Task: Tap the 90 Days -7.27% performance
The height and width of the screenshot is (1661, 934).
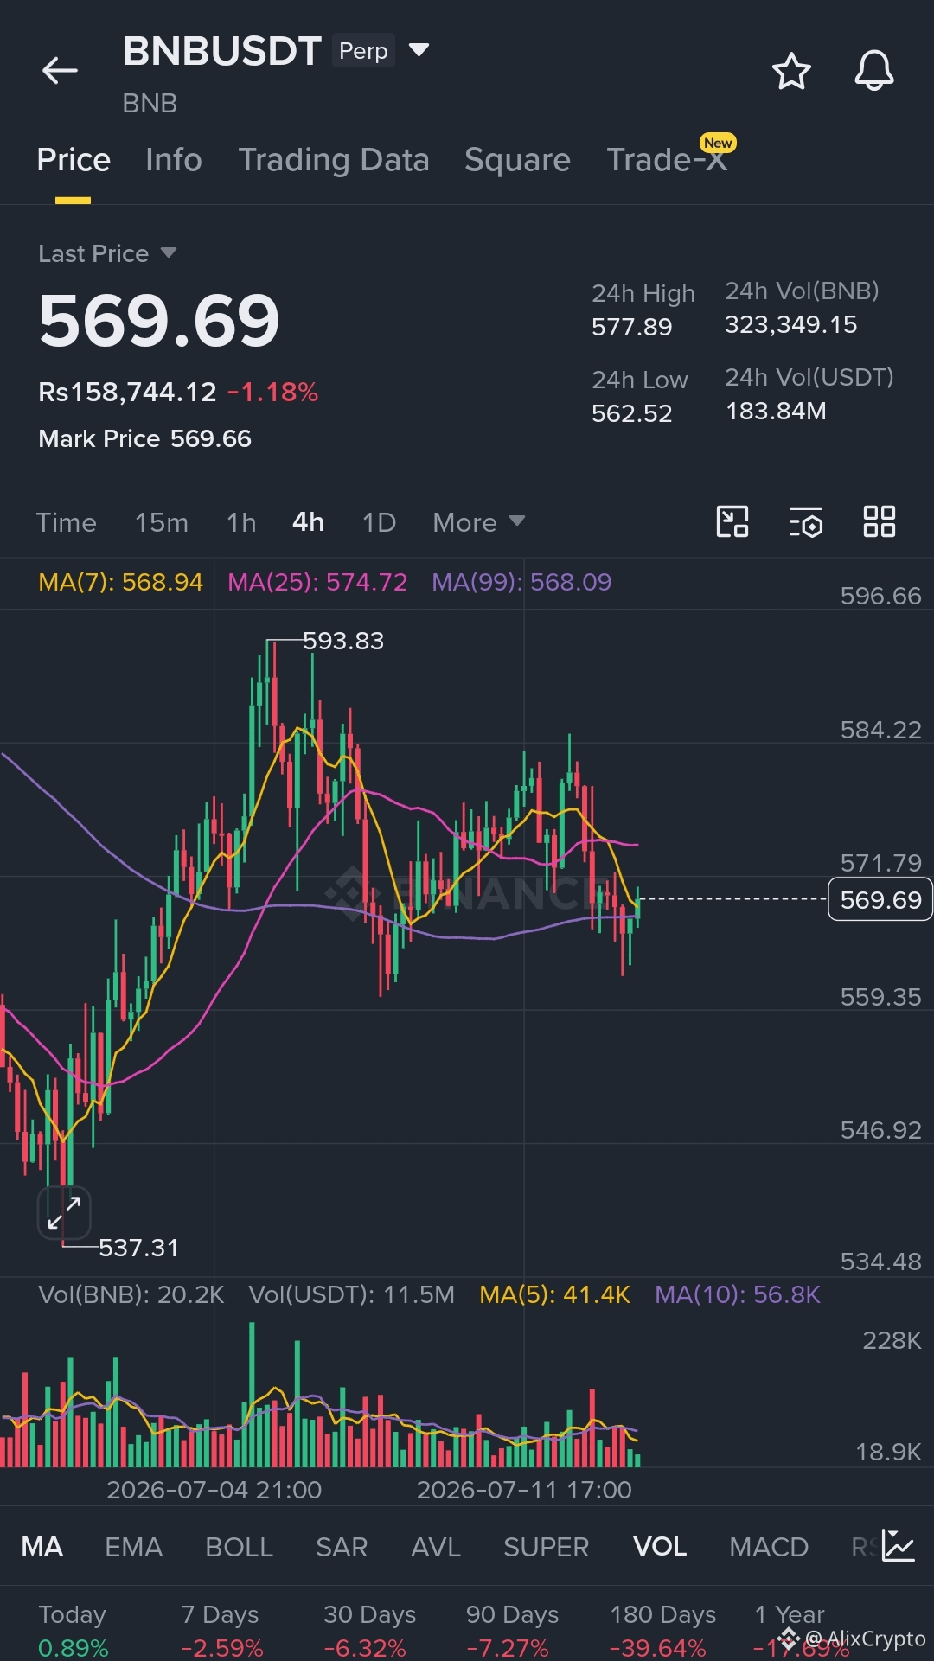Action: pyautogui.click(x=512, y=1631)
